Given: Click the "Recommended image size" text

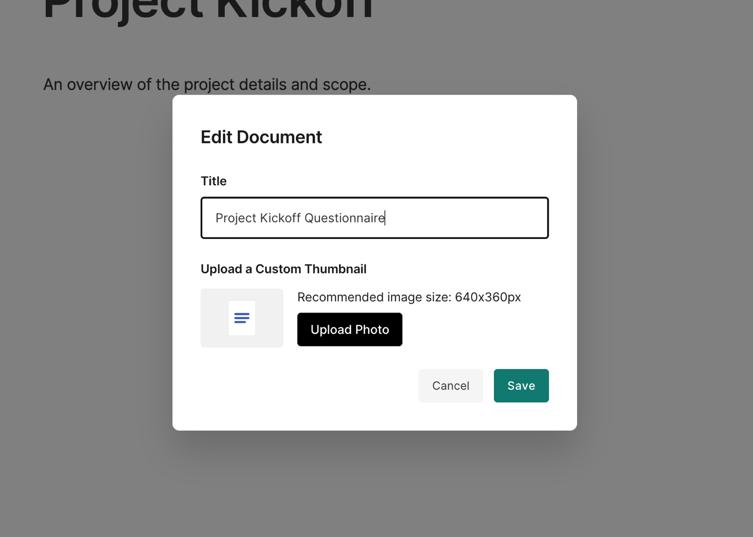Looking at the screenshot, I should pos(409,297).
